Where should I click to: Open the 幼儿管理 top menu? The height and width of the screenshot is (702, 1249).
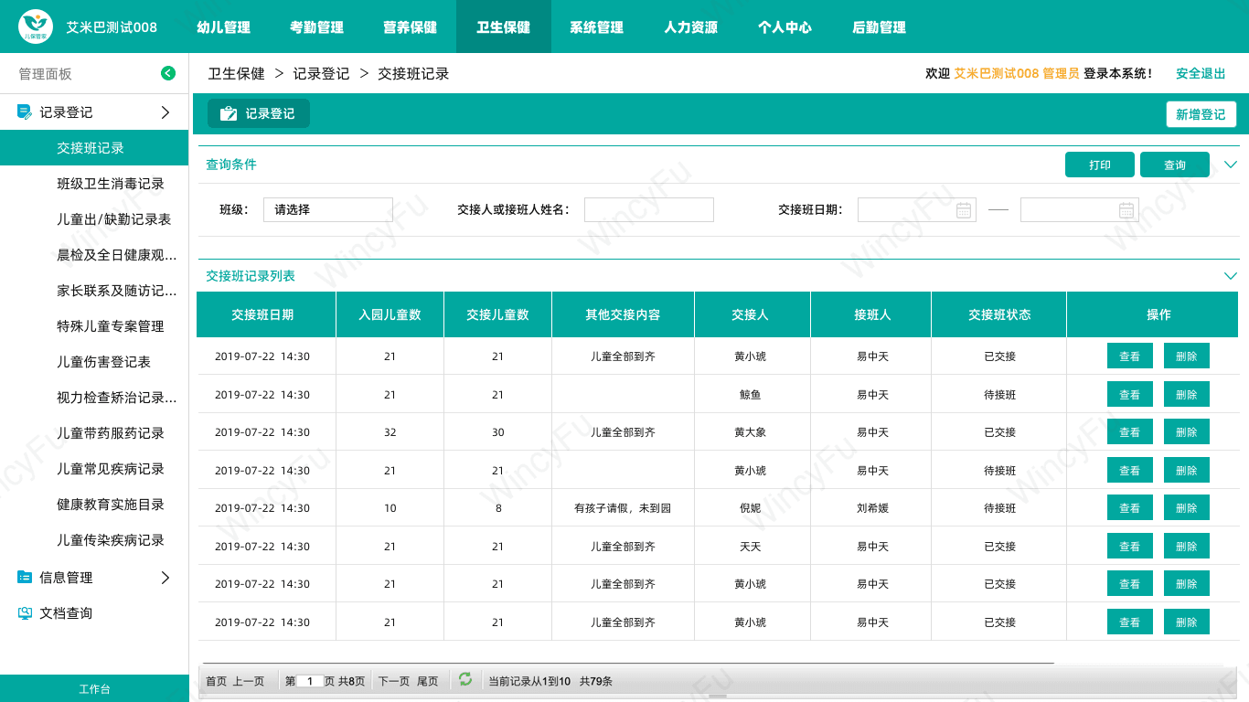[224, 27]
